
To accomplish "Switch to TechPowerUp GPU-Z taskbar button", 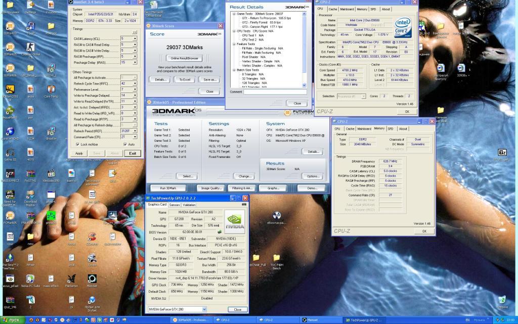I will point(363,320).
